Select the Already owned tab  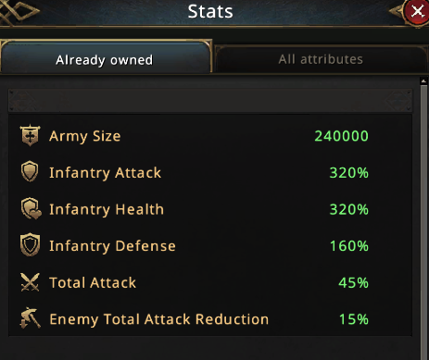(x=105, y=58)
